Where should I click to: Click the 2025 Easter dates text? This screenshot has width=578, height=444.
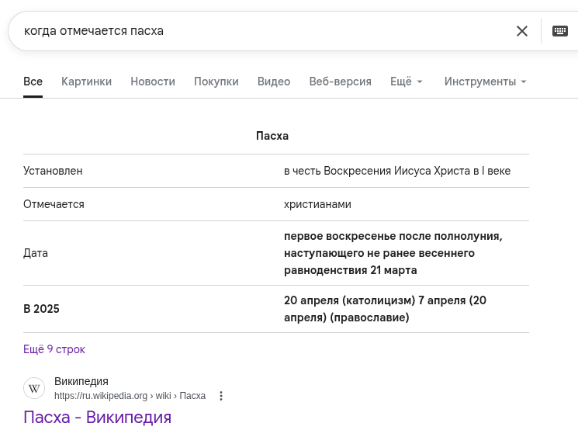click(385, 309)
